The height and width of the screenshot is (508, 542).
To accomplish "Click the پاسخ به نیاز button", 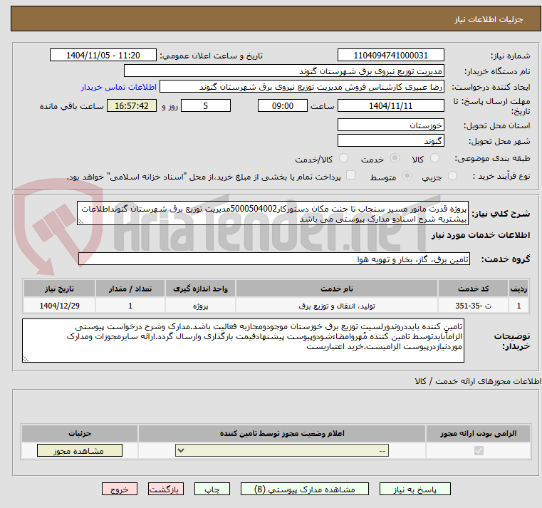I will click(415, 489).
